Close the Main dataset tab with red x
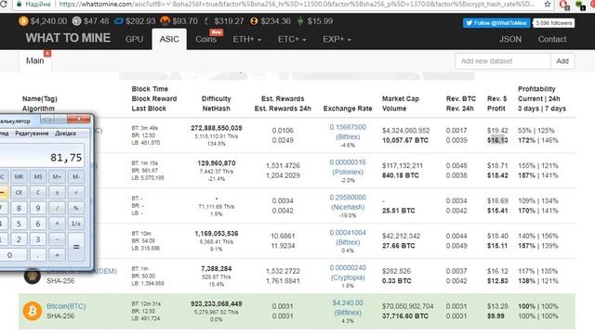This screenshot has height=334, width=595. click(x=47, y=54)
